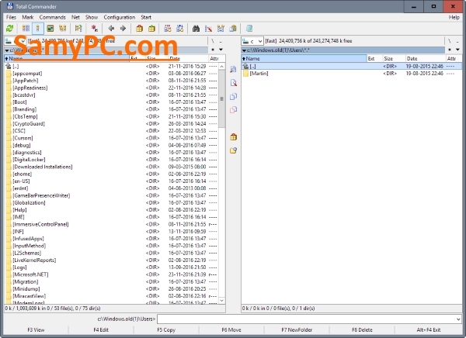Screen dimensions: 466x338
Task: Click the Move icon in the vertical button bar
Action: click(233, 110)
